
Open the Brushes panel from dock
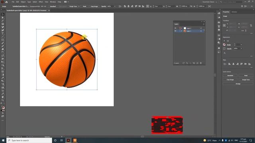point(219,26)
